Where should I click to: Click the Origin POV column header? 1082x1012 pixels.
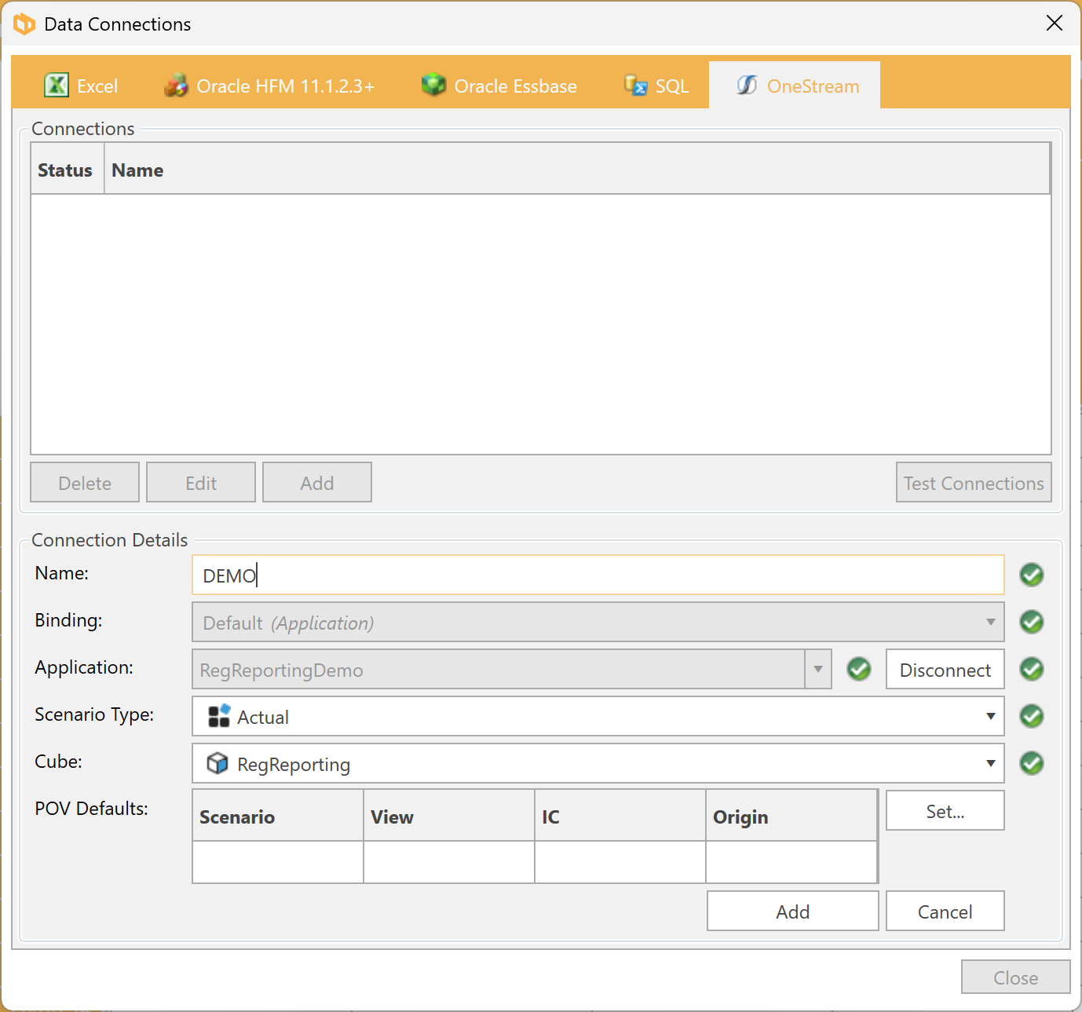(x=791, y=816)
